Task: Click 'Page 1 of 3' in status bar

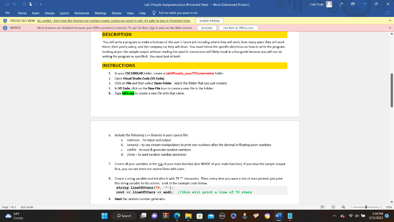Action: (x=9, y=207)
